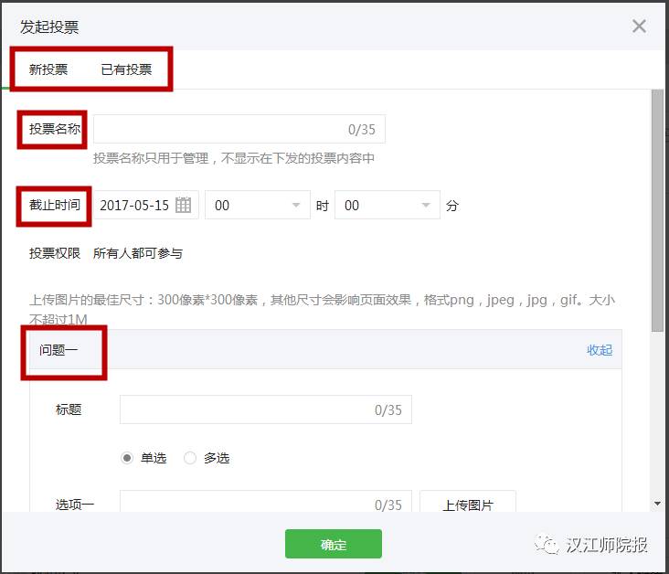Select the 多选 radio button
The image size is (669, 574).
click(x=190, y=458)
